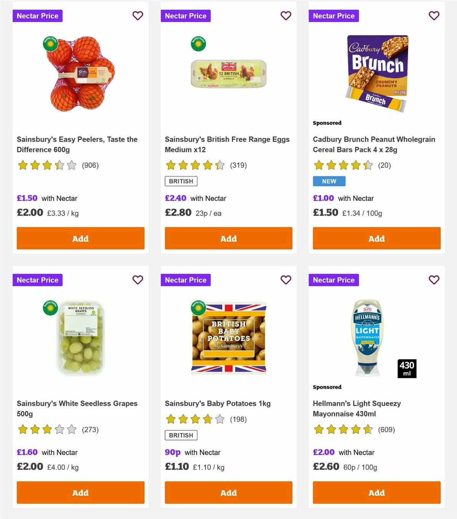The width and height of the screenshot is (457, 519).
Task: Add the British Free Range Eggs to basket
Action: [x=228, y=238]
